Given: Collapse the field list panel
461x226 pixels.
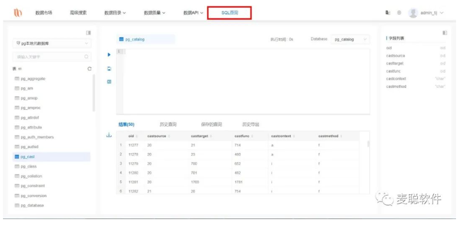Looking at the screenshot, I should pos(445,33).
